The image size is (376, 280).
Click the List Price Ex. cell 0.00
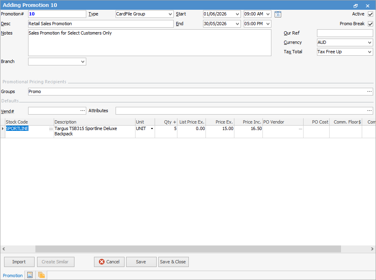[x=191, y=131]
